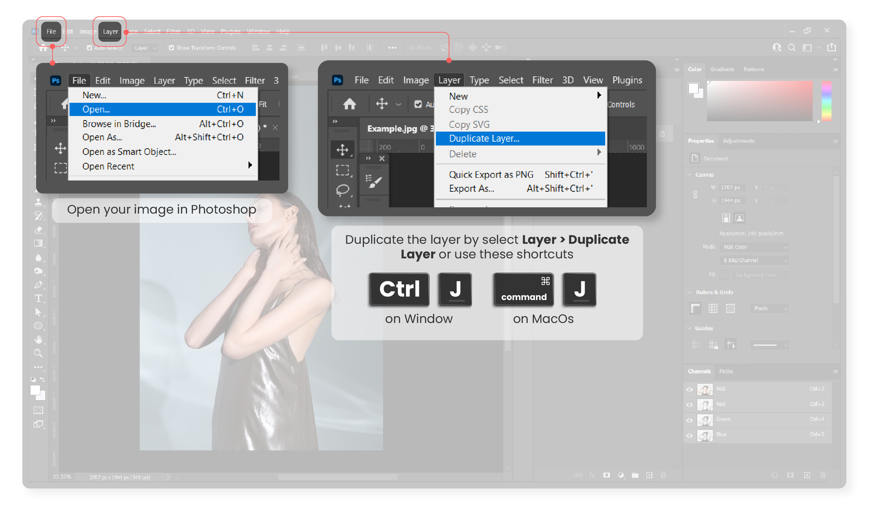Choose Duplicate Layer... from the Layer menu

tap(520, 139)
